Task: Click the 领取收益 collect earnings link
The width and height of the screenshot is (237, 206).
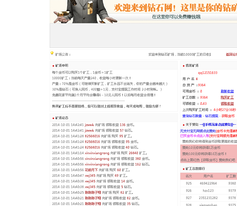Action: coord(227,103)
